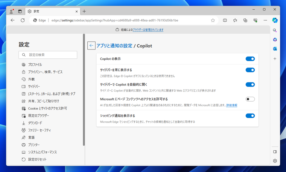
Task: Add this page to favorites with star icon
Action: coord(213,20)
